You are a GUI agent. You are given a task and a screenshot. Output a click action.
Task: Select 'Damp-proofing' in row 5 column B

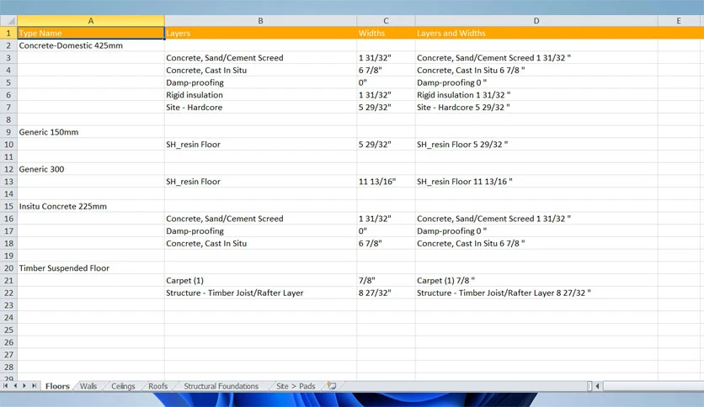point(260,82)
